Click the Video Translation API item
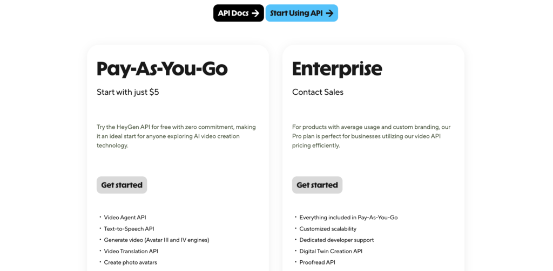 tap(131, 251)
